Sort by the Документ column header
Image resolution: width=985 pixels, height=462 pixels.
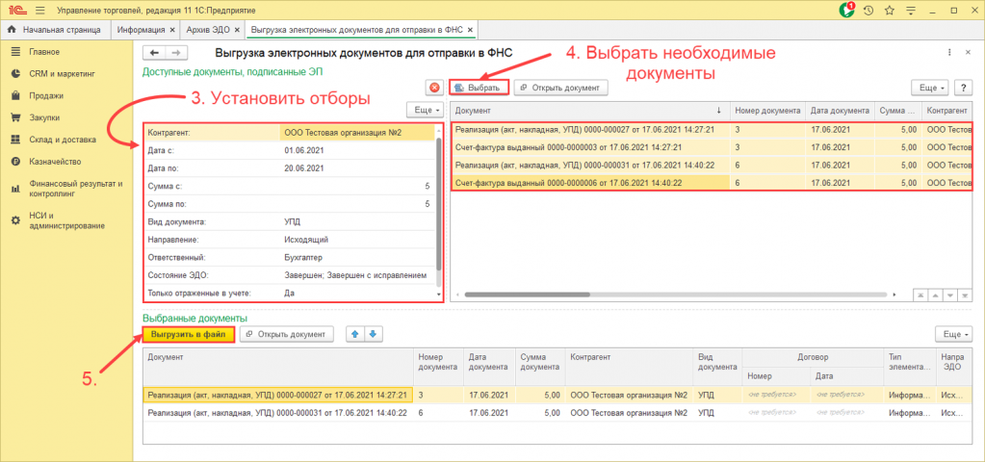589,111
